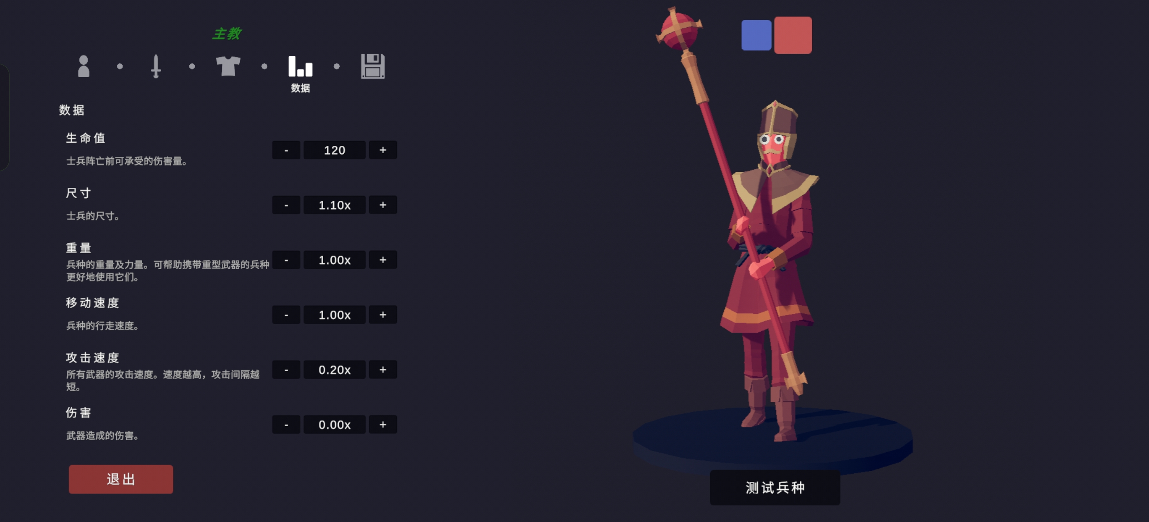1149x522 pixels.
Task: Select the red team color swatch
Action: point(793,35)
